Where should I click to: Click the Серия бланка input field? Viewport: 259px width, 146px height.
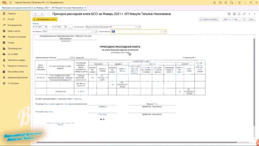click(136, 32)
